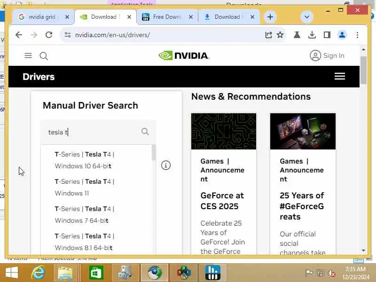Choose Tesla T4 Windows 7 64-bit
The height and width of the screenshot is (282, 376).
[84, 215]
